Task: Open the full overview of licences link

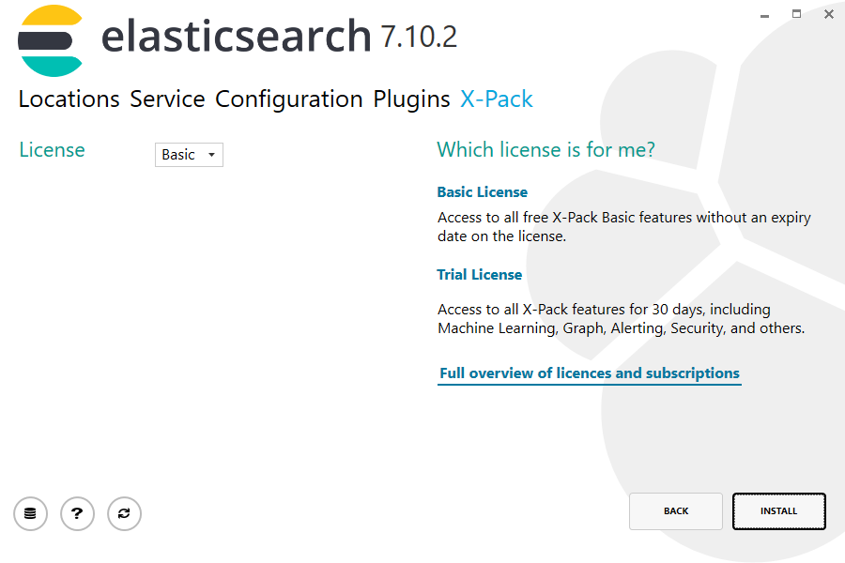Action: click(x=589, y=373)
